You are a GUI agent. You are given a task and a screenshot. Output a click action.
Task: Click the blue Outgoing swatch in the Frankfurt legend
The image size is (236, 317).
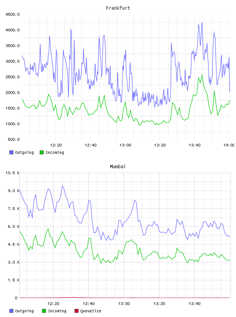click(x=11, y=152)
